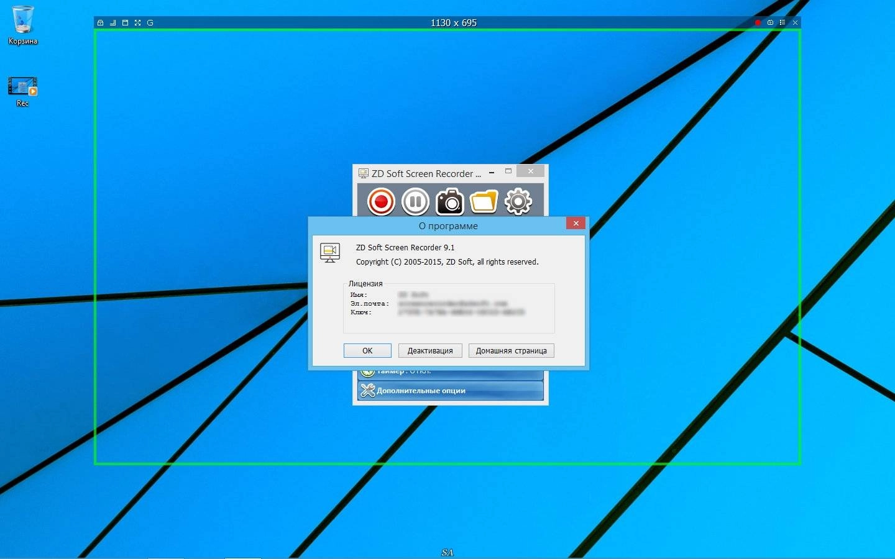895x559 pixels.
Task: Click the Деактивация button
Action: 430,350
